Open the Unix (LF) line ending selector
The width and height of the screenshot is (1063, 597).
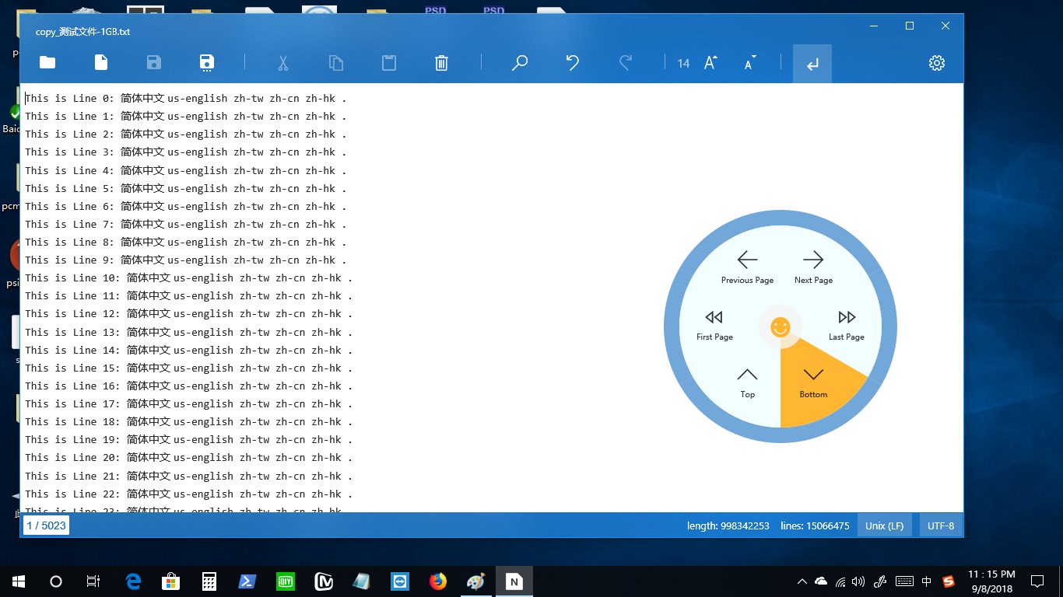[884, 525]
